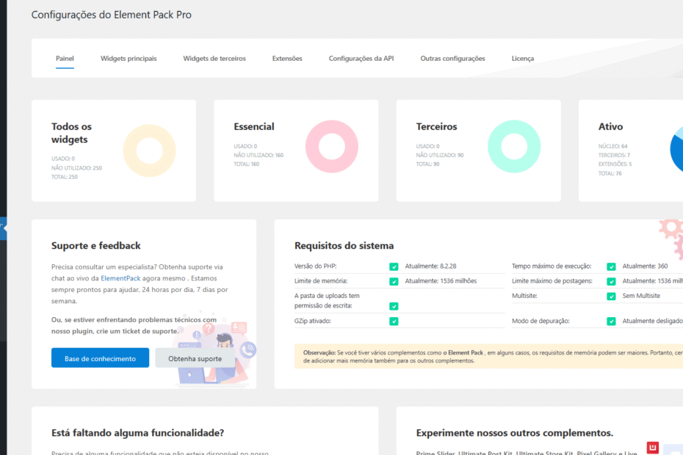Switch to the Licença tab
683x455 pixels.
tap(522, 58)
